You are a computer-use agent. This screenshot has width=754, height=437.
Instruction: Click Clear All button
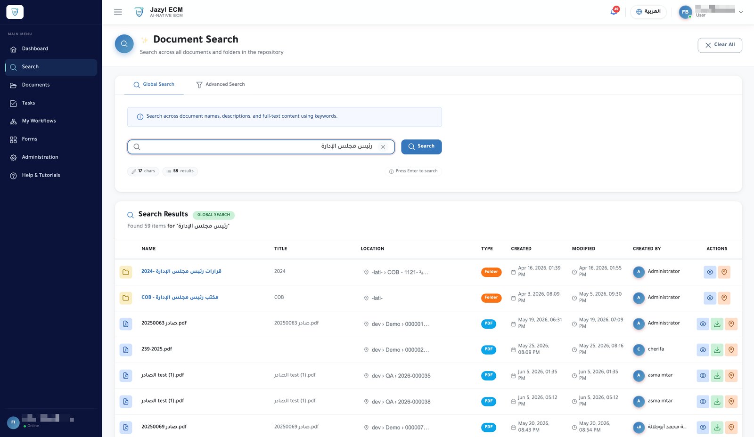tap(720, 45)
